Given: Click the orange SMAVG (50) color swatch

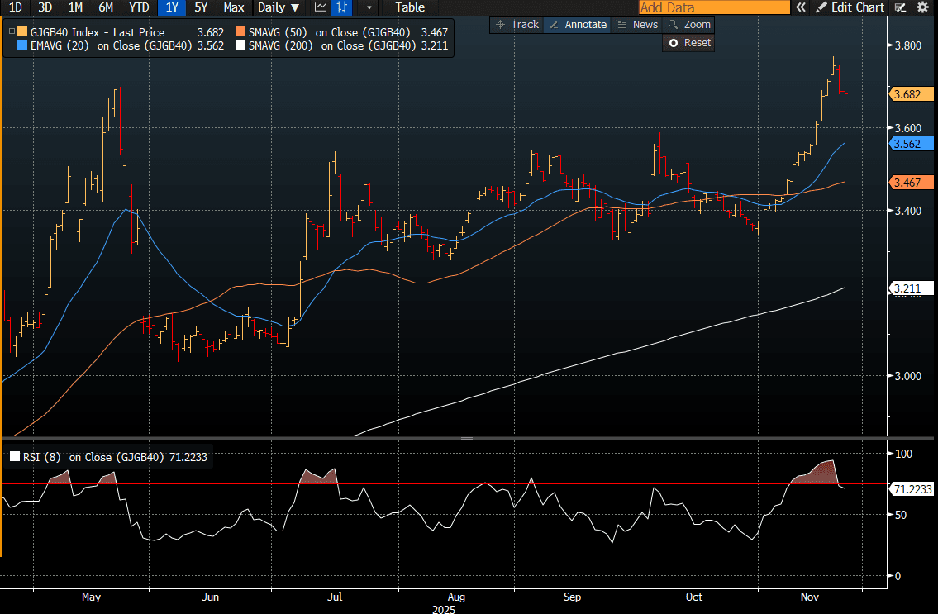Looking at the screenshot, I should click(x=240, y=32).
